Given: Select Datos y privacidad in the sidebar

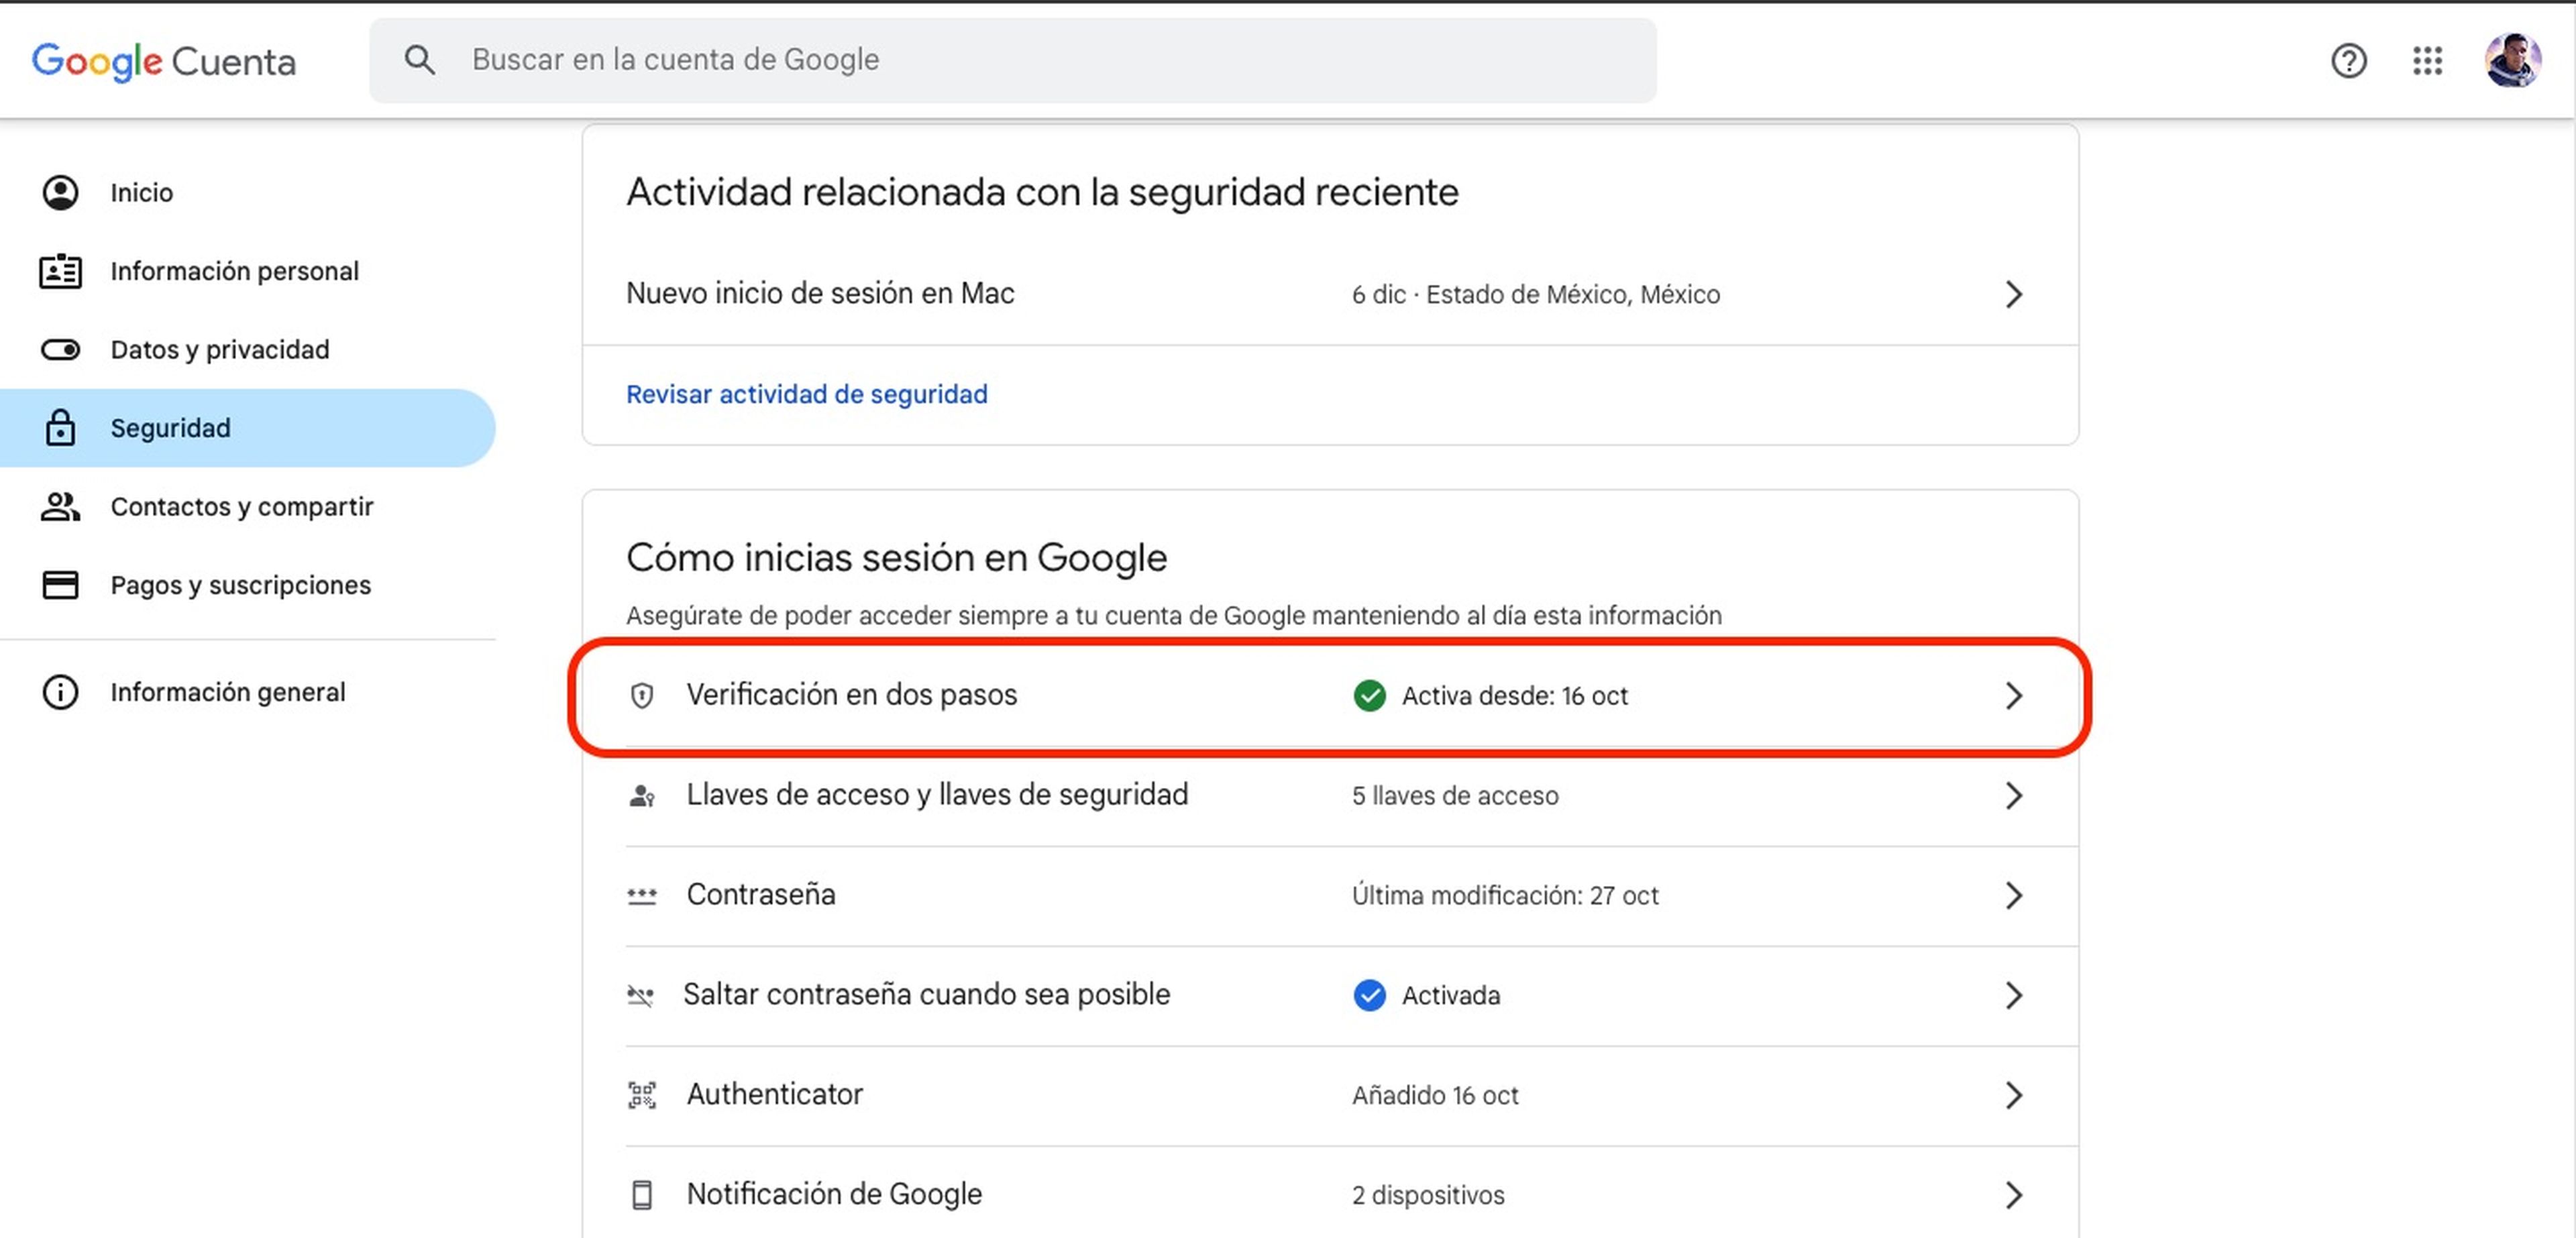Looking at the screenshot, I should [x=219, y=349].
